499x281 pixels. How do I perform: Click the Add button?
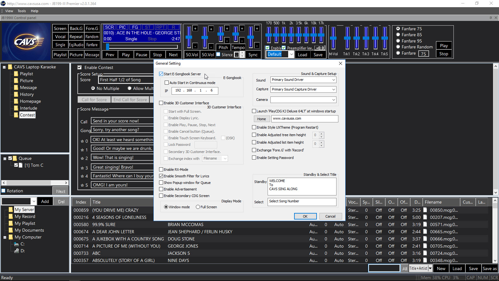[45, 201]
